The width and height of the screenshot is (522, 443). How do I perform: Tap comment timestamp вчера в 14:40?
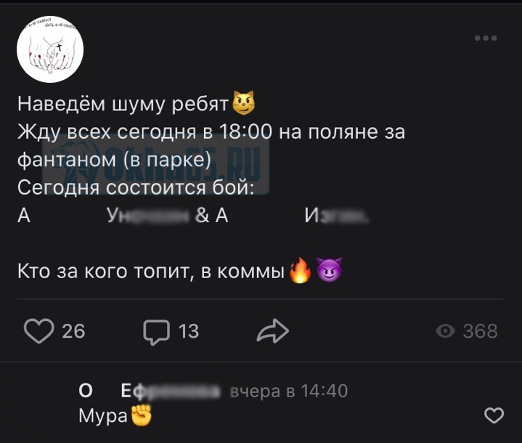(x=289, y=391)
